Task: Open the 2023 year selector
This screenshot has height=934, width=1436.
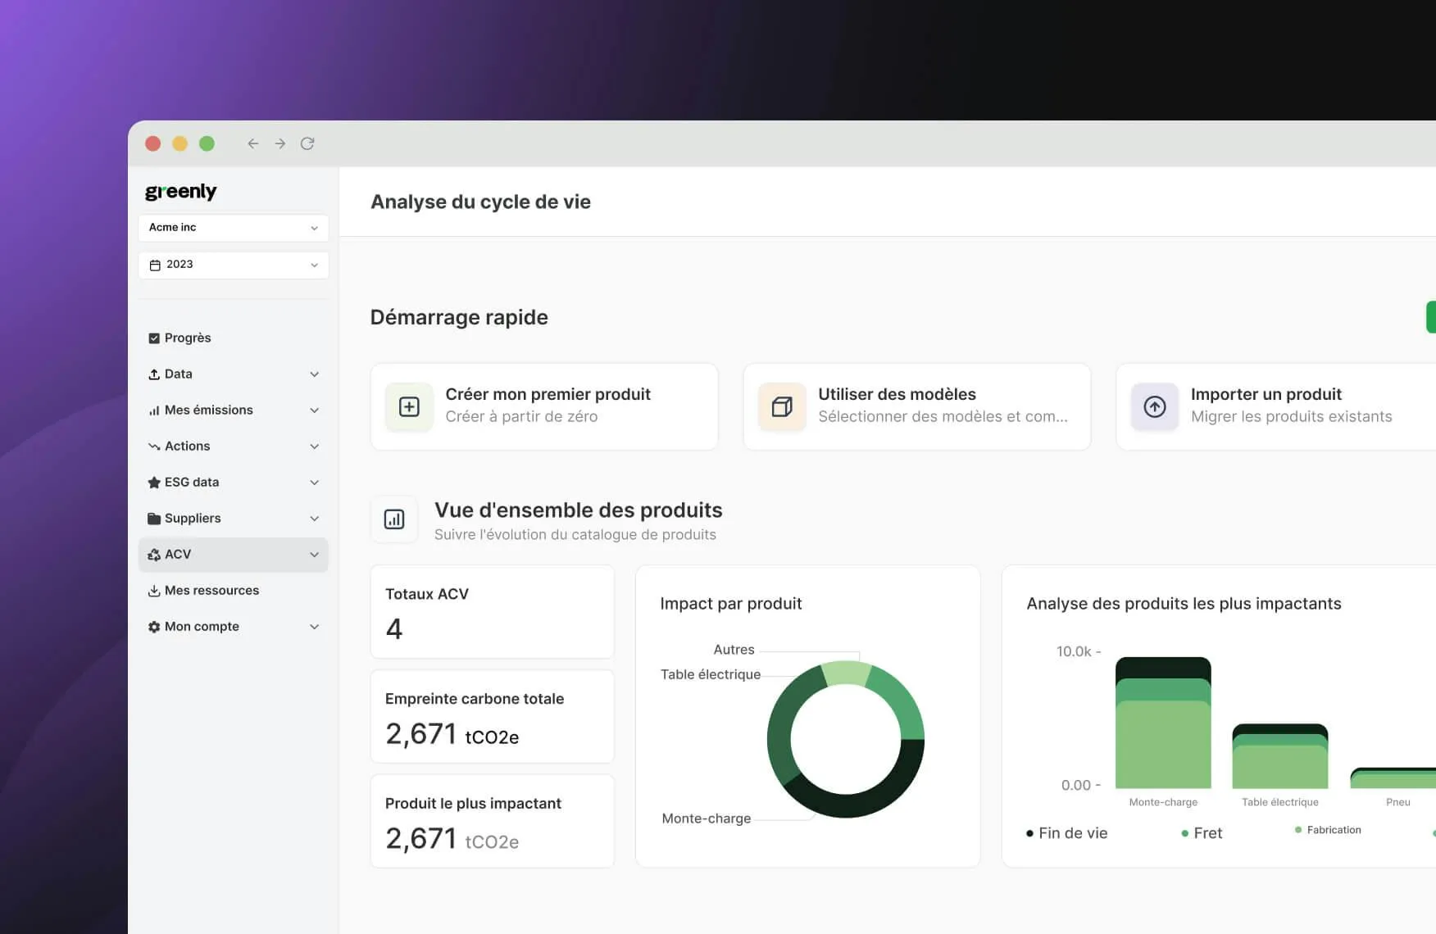Action: (234, 265)
